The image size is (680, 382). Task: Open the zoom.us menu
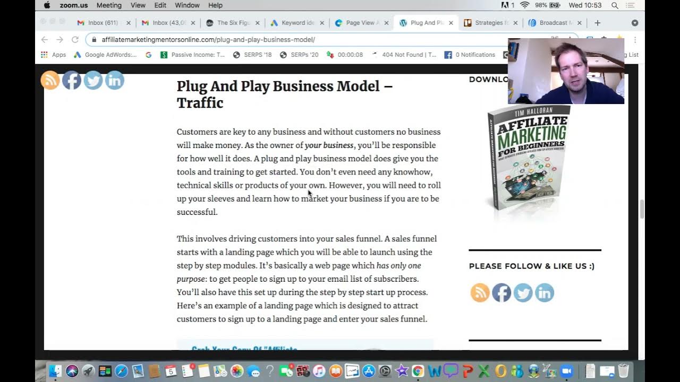pos(74,5)
